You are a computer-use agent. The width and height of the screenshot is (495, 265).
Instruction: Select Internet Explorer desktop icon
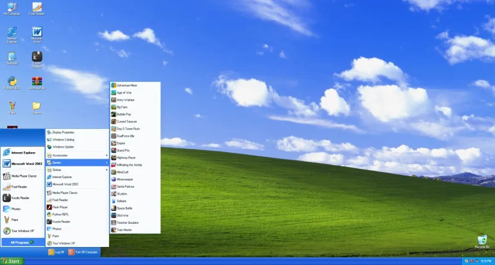pos(12,35)
